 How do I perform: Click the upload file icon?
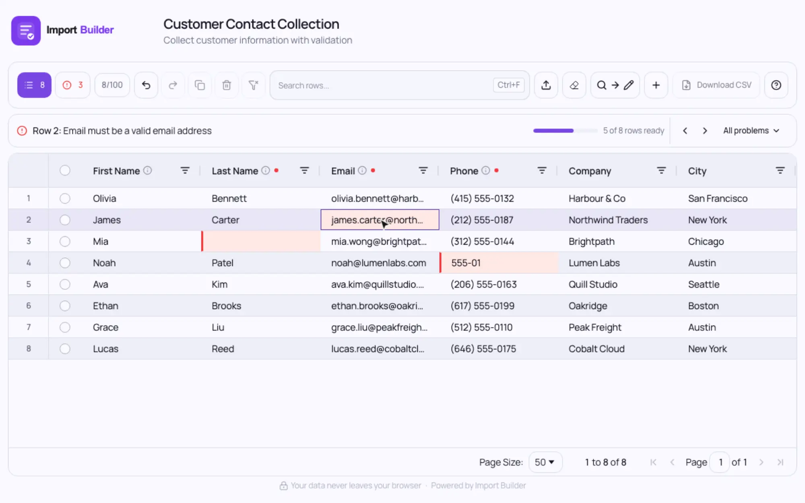tap(546, 85)
